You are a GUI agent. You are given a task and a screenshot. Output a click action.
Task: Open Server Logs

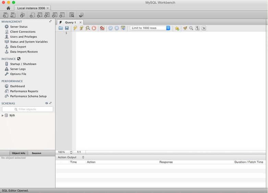pyautogui.click(x=18, y=69)
